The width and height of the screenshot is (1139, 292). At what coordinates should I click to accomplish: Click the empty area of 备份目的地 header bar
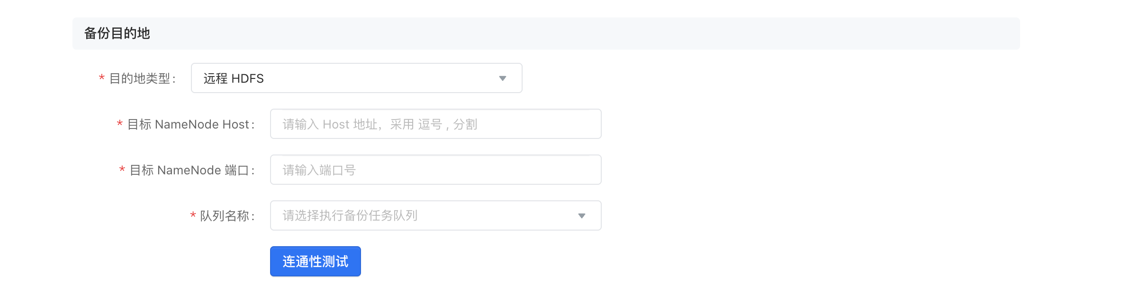(x=569, y=34)
